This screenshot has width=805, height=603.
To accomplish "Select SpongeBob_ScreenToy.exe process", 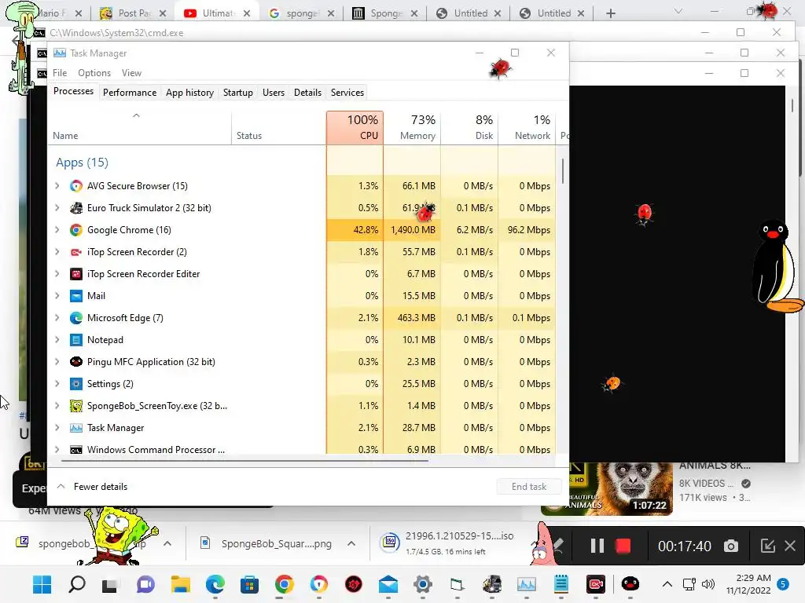I will click(302, 406).
